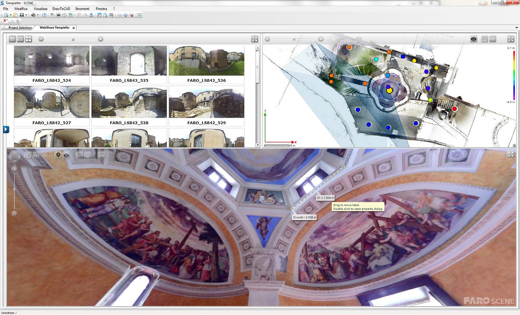Click the blue help question mark icon
This screenshot has height=315, width=520.
tap(44, 15)
